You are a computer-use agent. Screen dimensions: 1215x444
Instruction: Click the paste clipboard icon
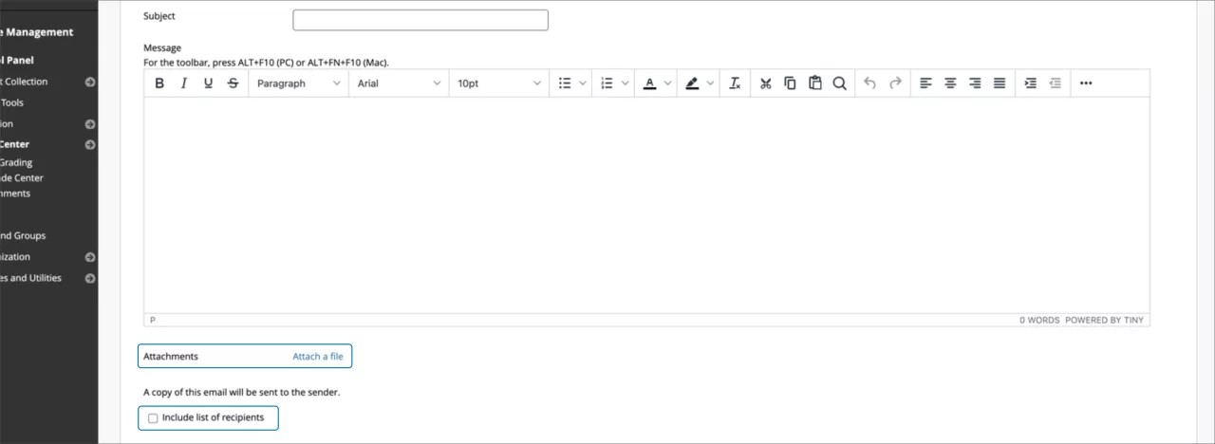point(814,83)
